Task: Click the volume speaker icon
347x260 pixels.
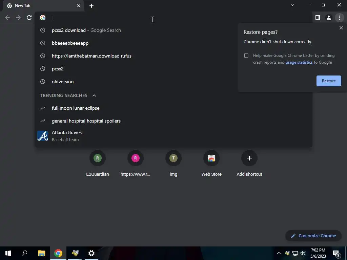Action: pos(303,253)
